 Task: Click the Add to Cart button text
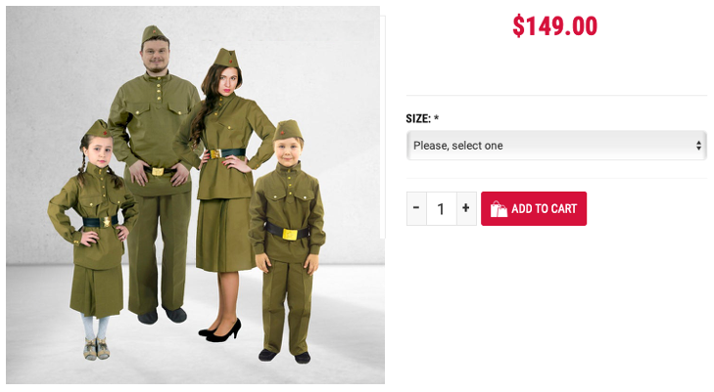545,209
